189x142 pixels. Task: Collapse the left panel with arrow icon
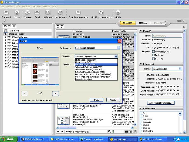5,21
